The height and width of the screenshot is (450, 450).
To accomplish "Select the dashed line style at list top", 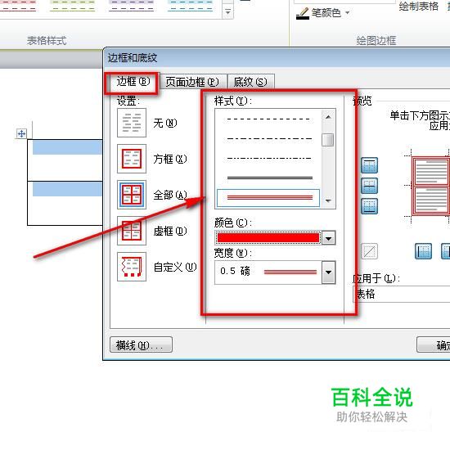I will click(x=268, y=119).
